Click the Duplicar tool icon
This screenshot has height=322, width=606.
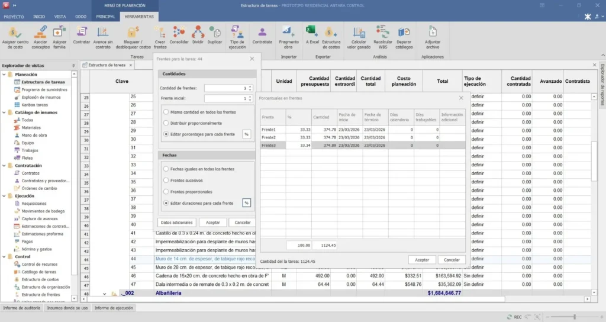pyautogui.click(x=215, y=33)
